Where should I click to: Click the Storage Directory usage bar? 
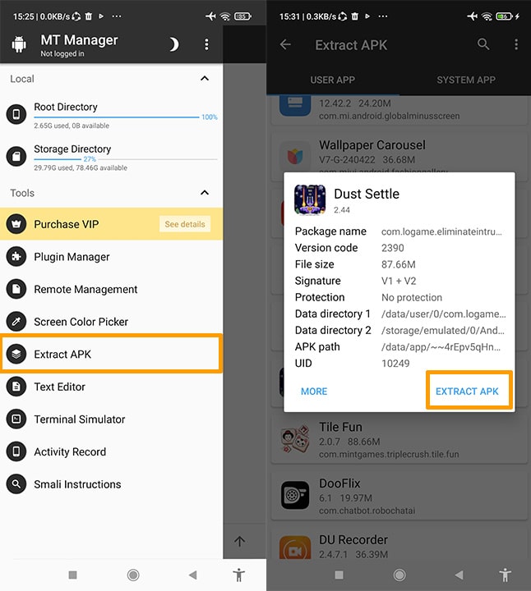point(126,159)
